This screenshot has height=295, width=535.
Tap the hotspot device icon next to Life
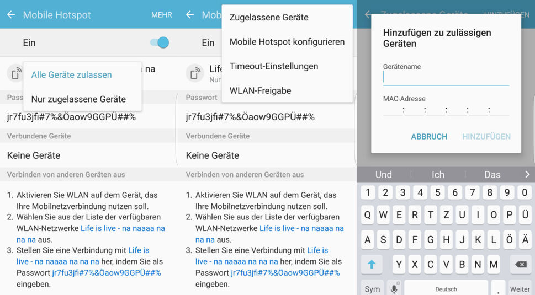(x=194, y=73)
